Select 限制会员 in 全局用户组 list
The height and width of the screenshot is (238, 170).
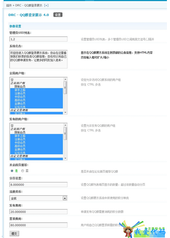pos(37,87)
